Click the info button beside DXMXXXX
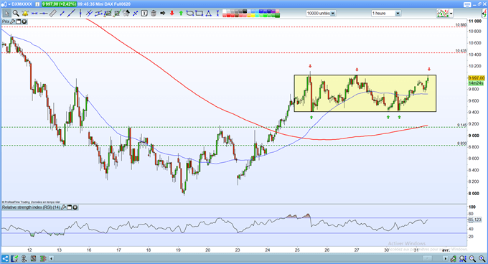Screen dimensions: 488x264 [x=37, y=4]
